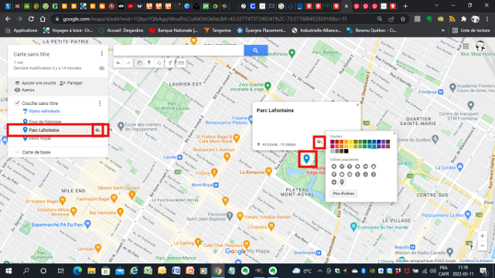Viewport: 495px width, 278px height.
Task: Open the add directions tool
Action: (x=170, y=63)
